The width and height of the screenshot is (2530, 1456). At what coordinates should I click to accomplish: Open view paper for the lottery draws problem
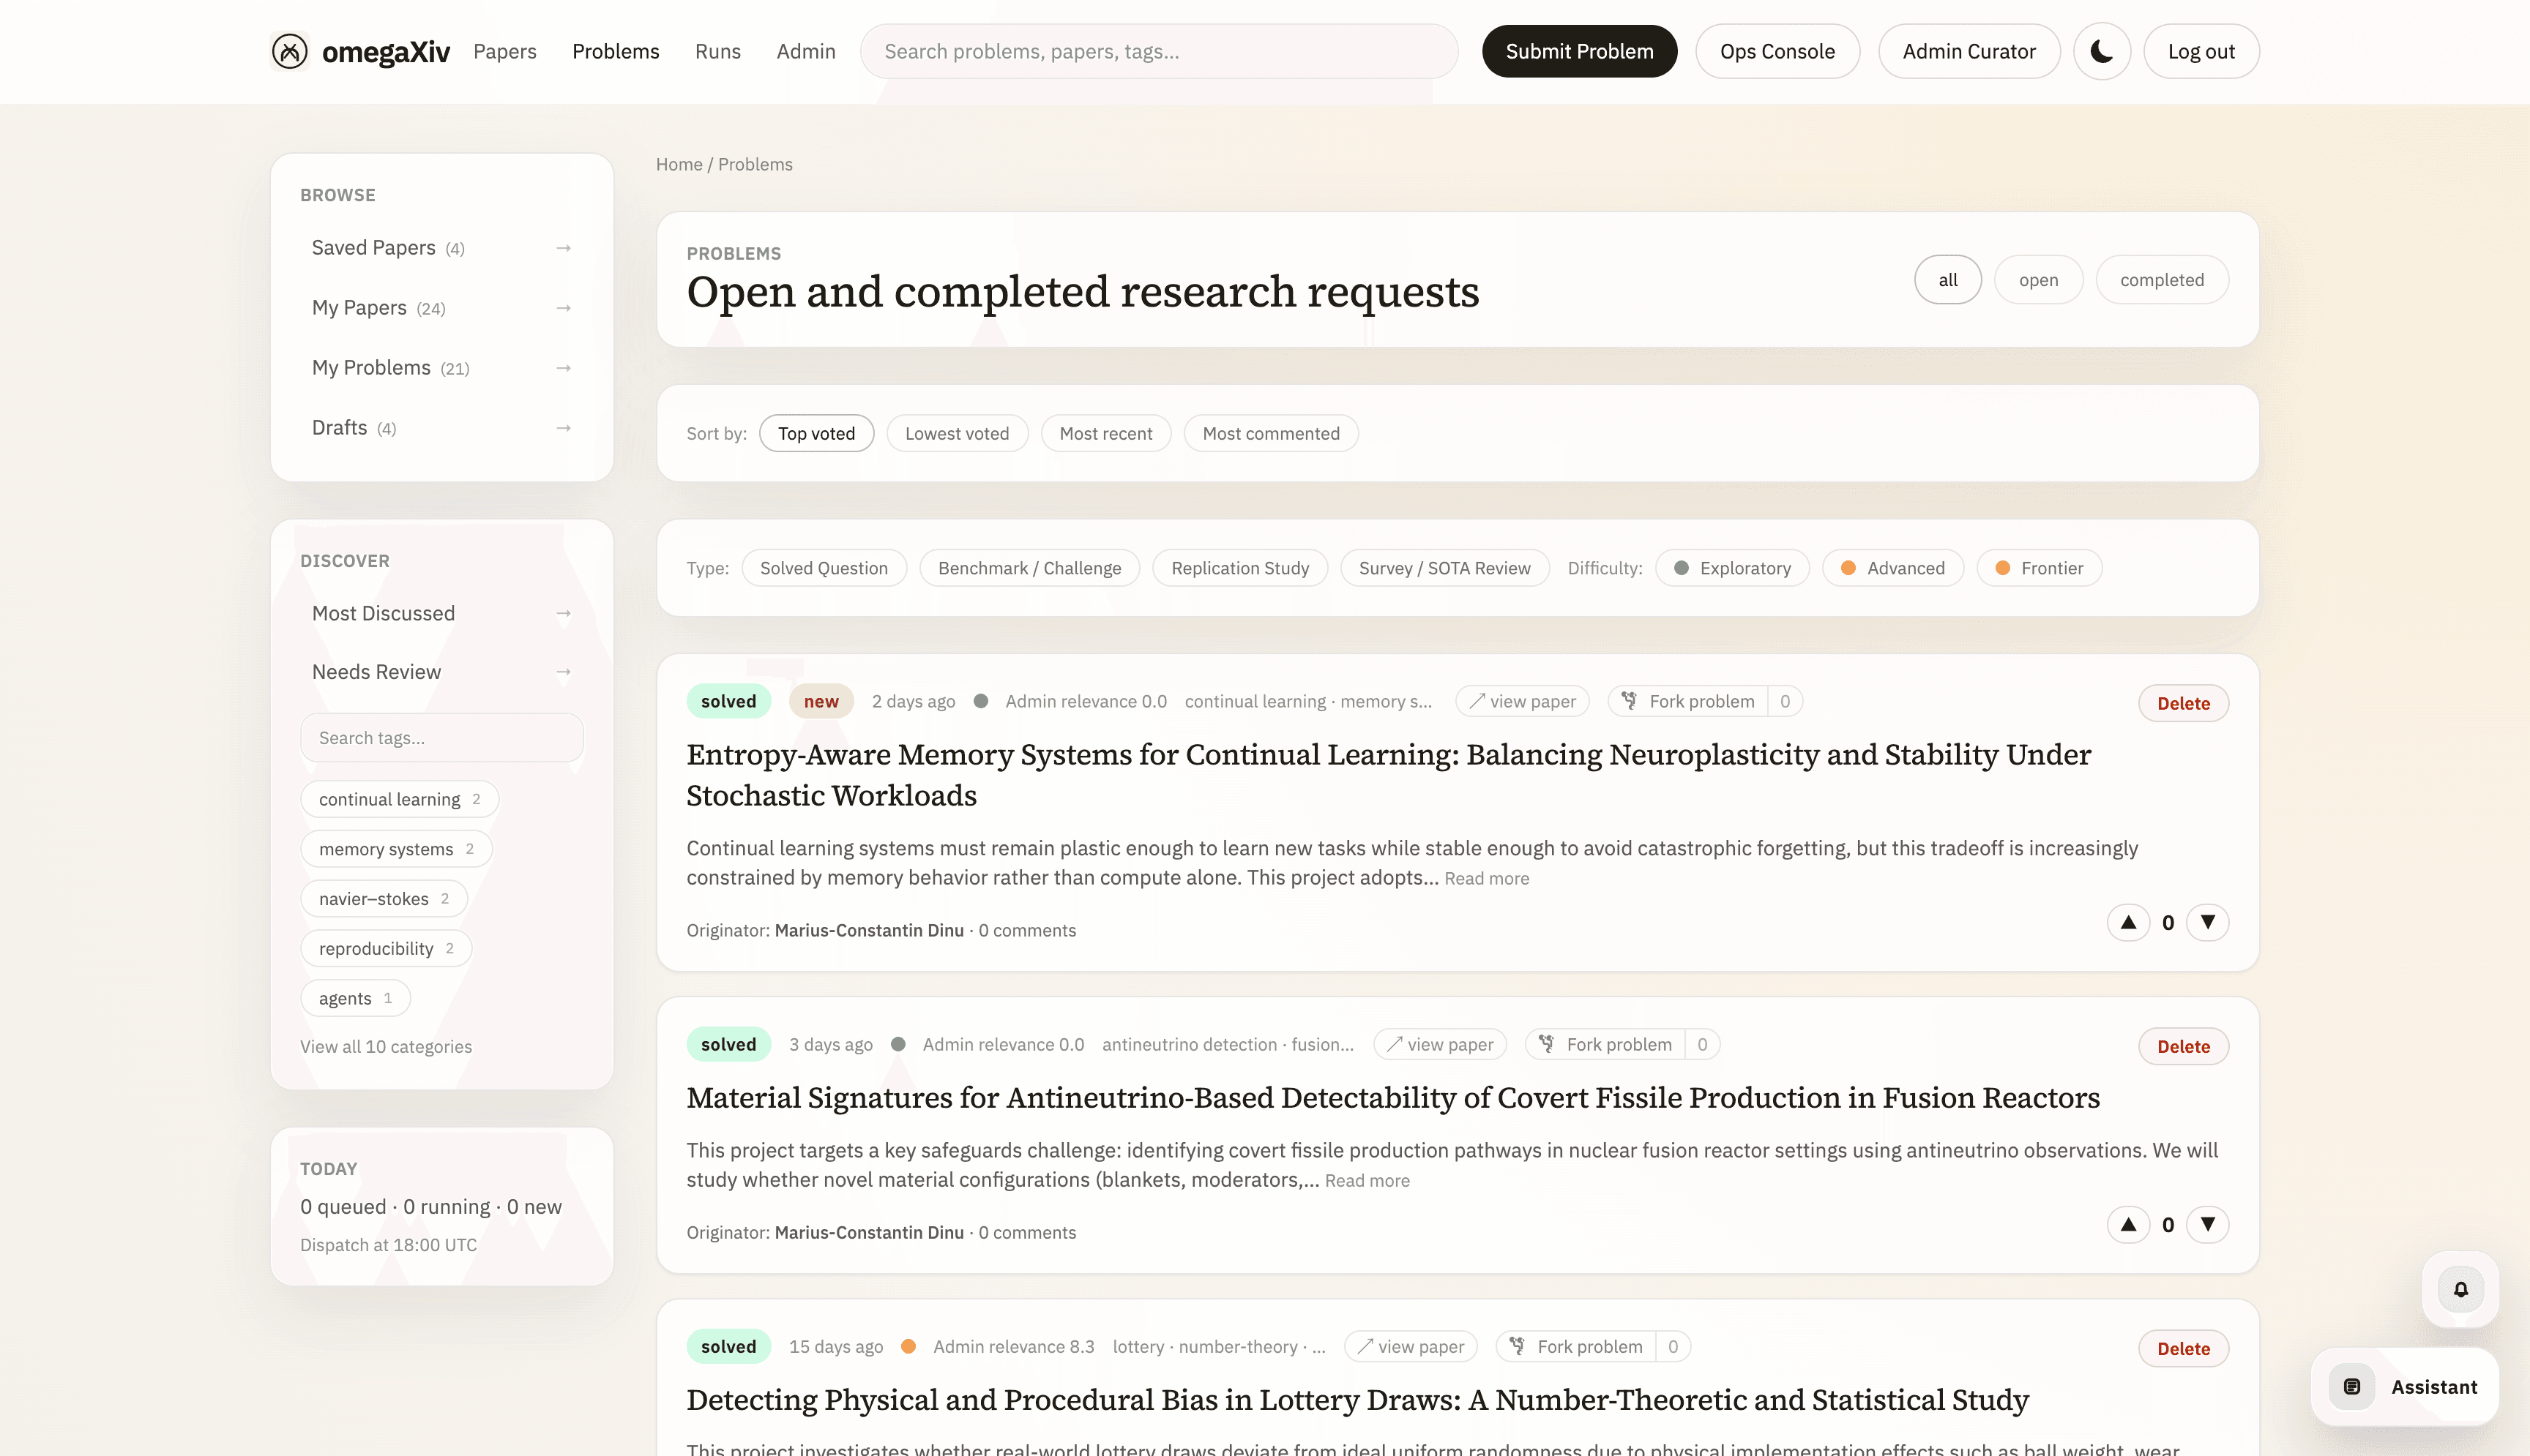[1409, 1346]
